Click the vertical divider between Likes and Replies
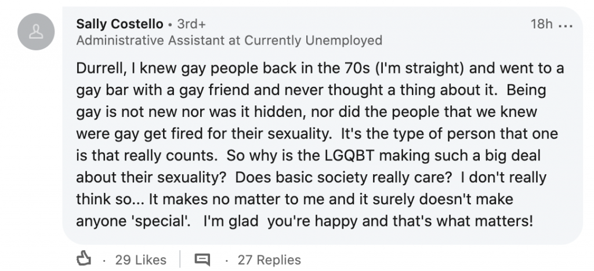The width and height of the screenshot is (594, 271). 180,259
